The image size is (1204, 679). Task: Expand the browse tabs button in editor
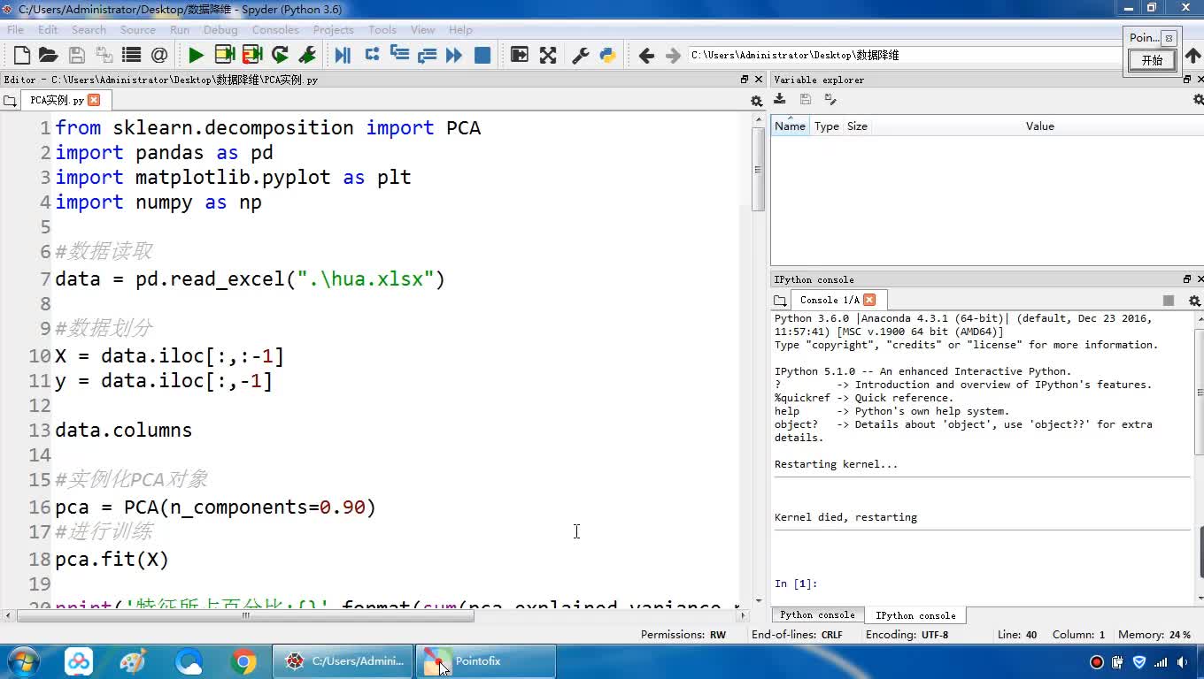(10, 101)
